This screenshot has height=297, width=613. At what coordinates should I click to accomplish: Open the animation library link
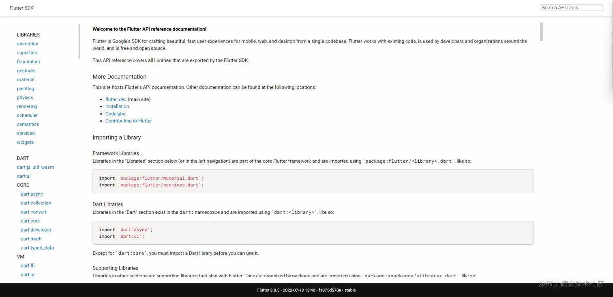(28, 44)
